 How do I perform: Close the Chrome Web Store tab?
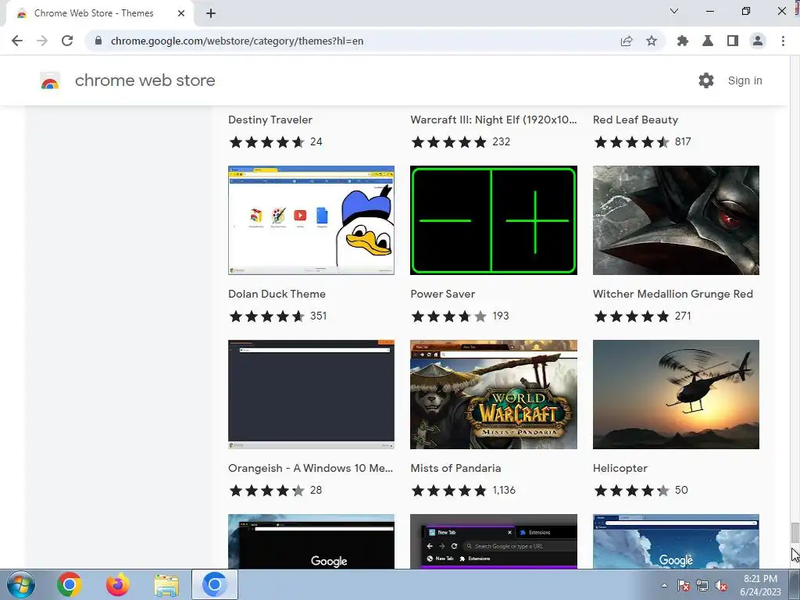click(181, 13)
